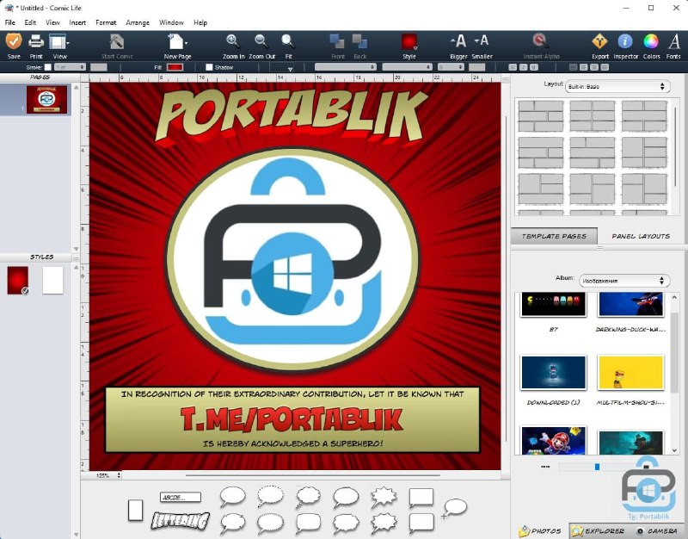The height and width of the screenshot is (539, 688).
Task: Open the Edit menu
Action: pos(30,22)
